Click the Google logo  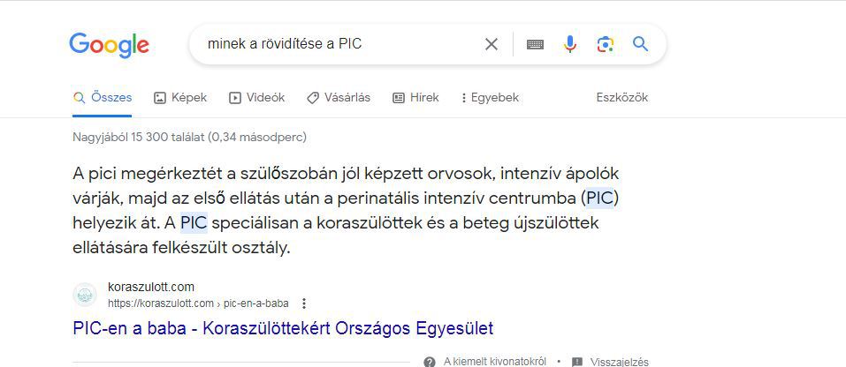(109, 45)
